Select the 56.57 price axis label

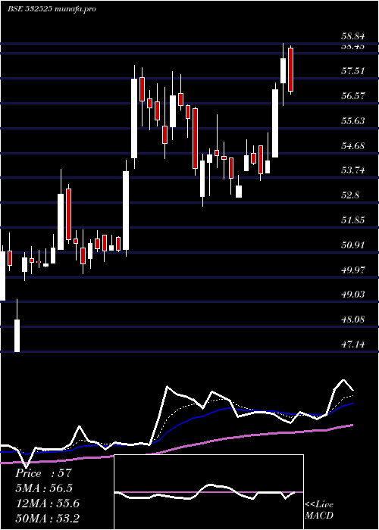click(352, 95)
